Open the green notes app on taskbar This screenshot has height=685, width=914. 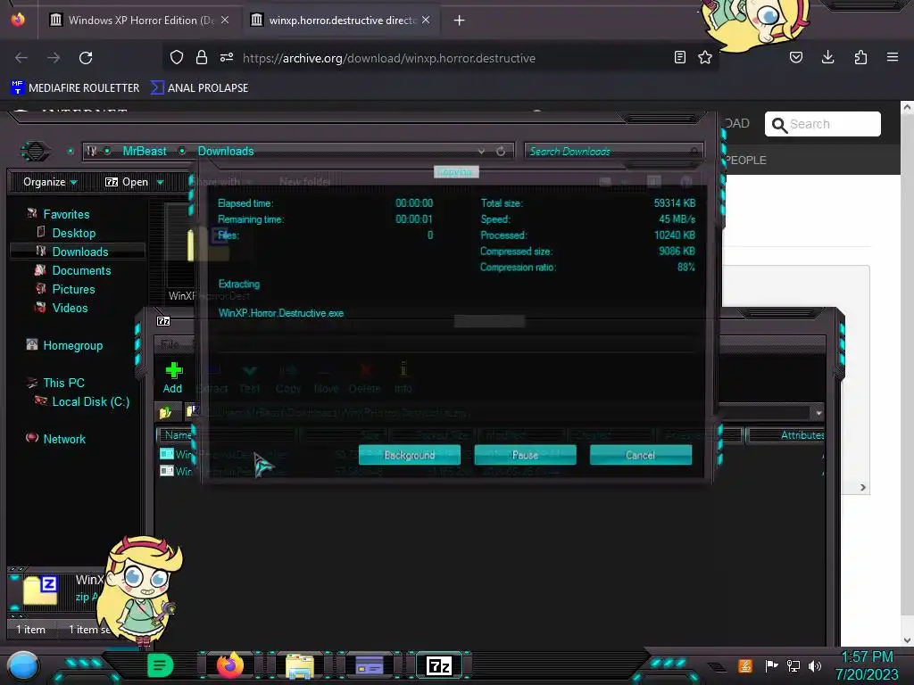pos(161,665)
